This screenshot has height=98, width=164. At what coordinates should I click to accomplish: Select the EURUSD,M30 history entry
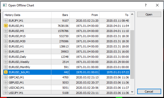click(67, 41)
